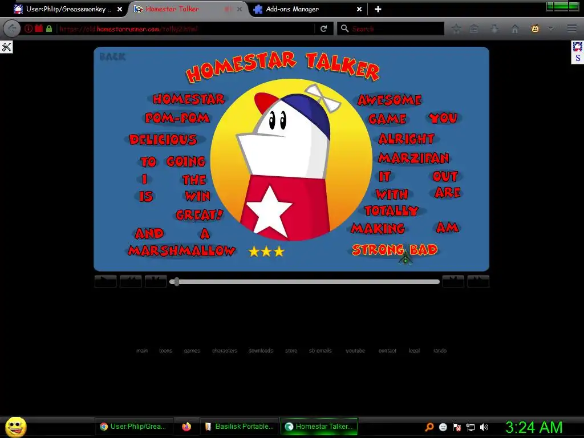This screenshot has height=438, width=584.
Task: Open site information icon in address bar
Action: (x=29, y=29)
